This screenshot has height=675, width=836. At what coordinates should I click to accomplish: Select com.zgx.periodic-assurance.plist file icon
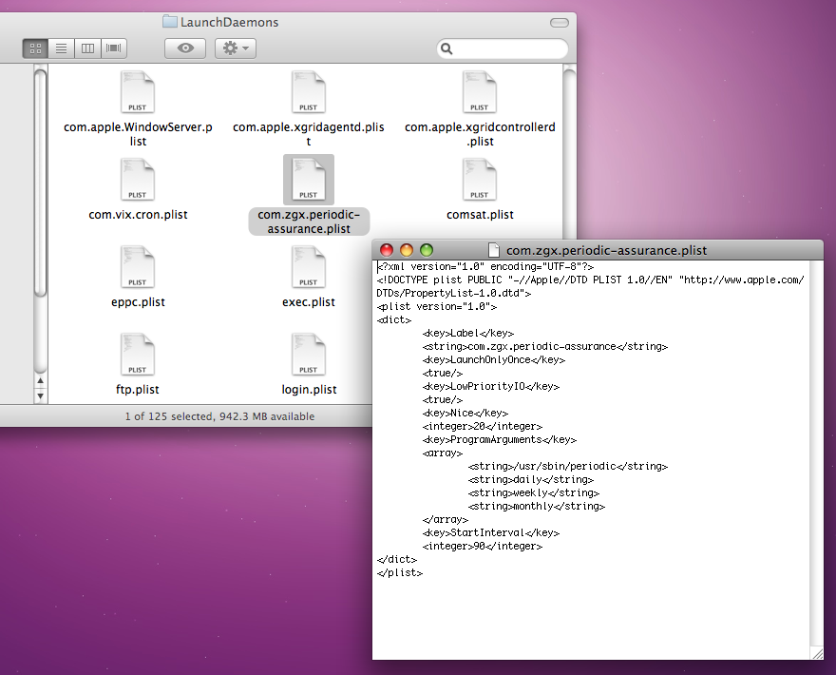[x=309, y=180]
